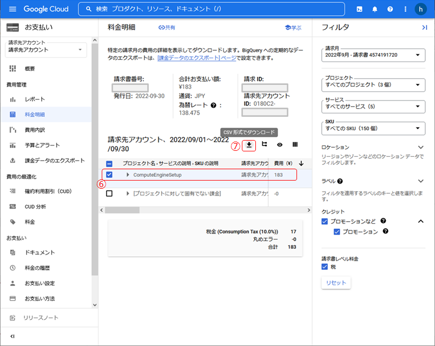Click the tree hierarchy view icon

[x=265, y=145]
